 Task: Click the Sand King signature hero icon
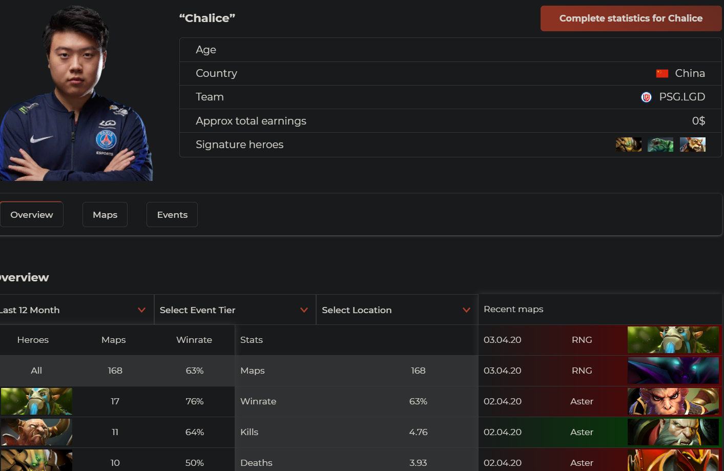click(628, 145)
